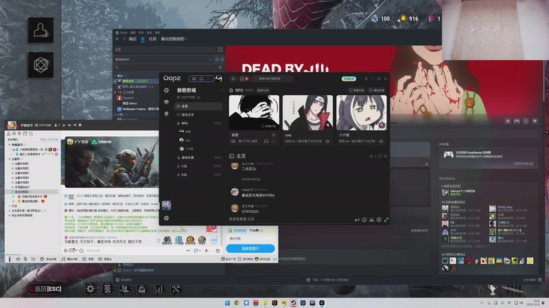Click the keyboard icon in Oopz header pill
Viewport: 549px width, 308px height.
tap(194, 79)
